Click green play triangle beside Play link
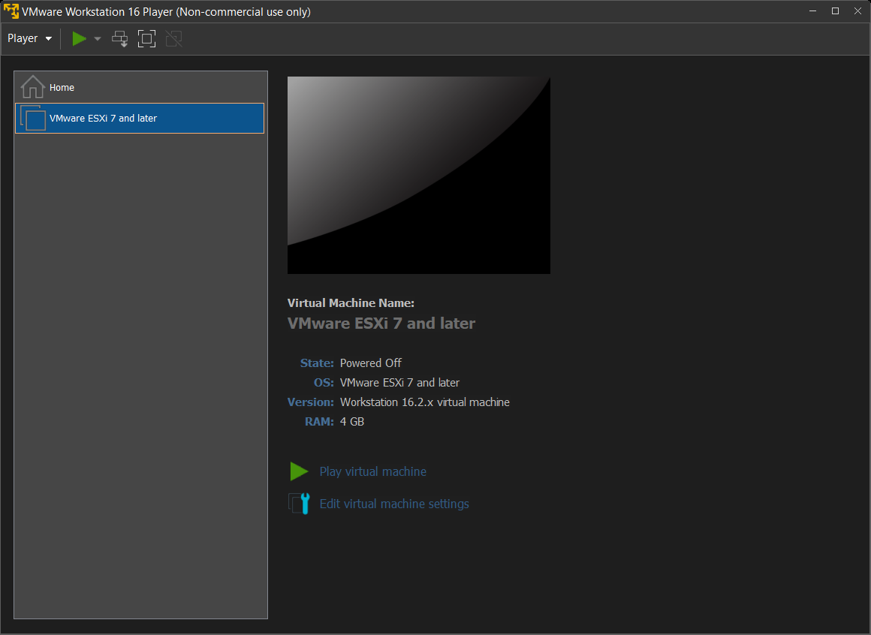The image size is (871, 635). (299, 471)
